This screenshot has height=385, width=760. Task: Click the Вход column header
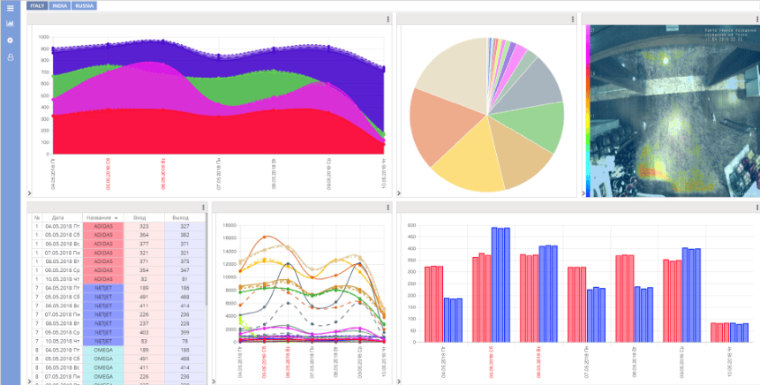(139, 216)
